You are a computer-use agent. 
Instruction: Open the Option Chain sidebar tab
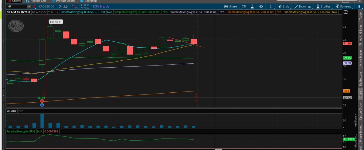(x=361, y=112)
